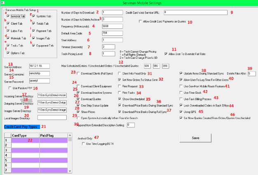Screen dimensions: 258x175
Task: Toggle Options Tab checkbox
Action: click(8, 53)
